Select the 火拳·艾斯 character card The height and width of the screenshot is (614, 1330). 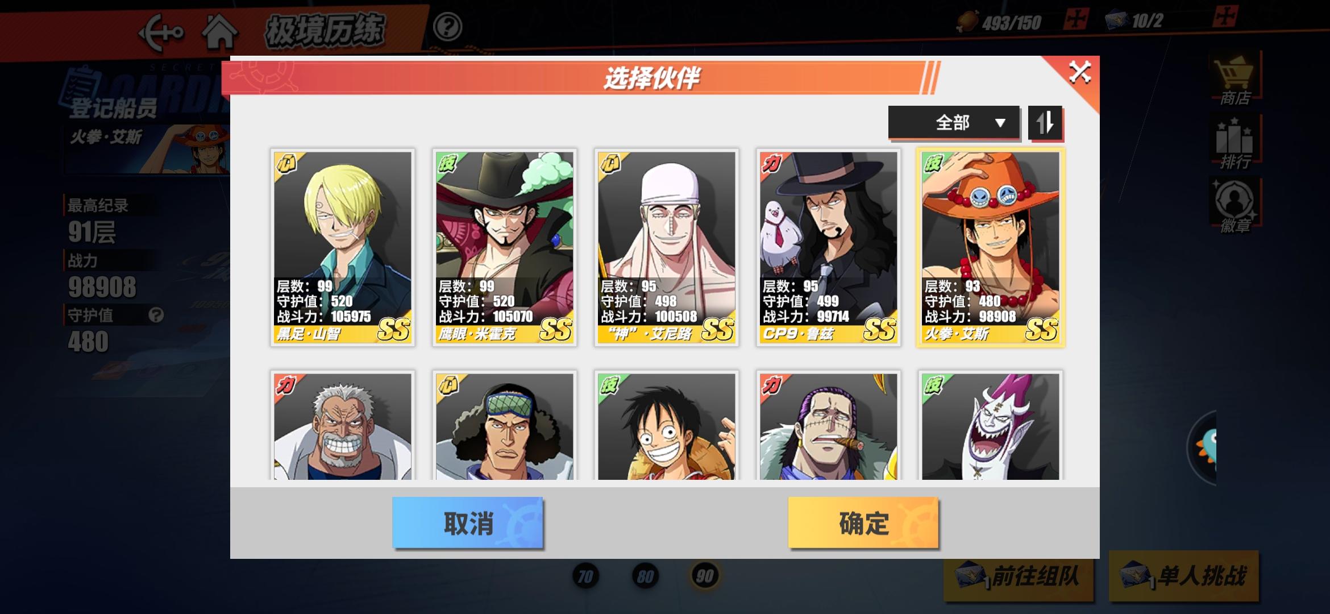tap(990, 247)
